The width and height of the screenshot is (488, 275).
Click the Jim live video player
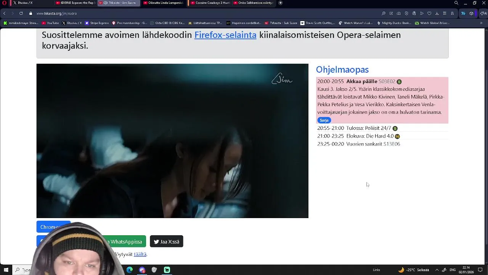click(x=172, y=141)
